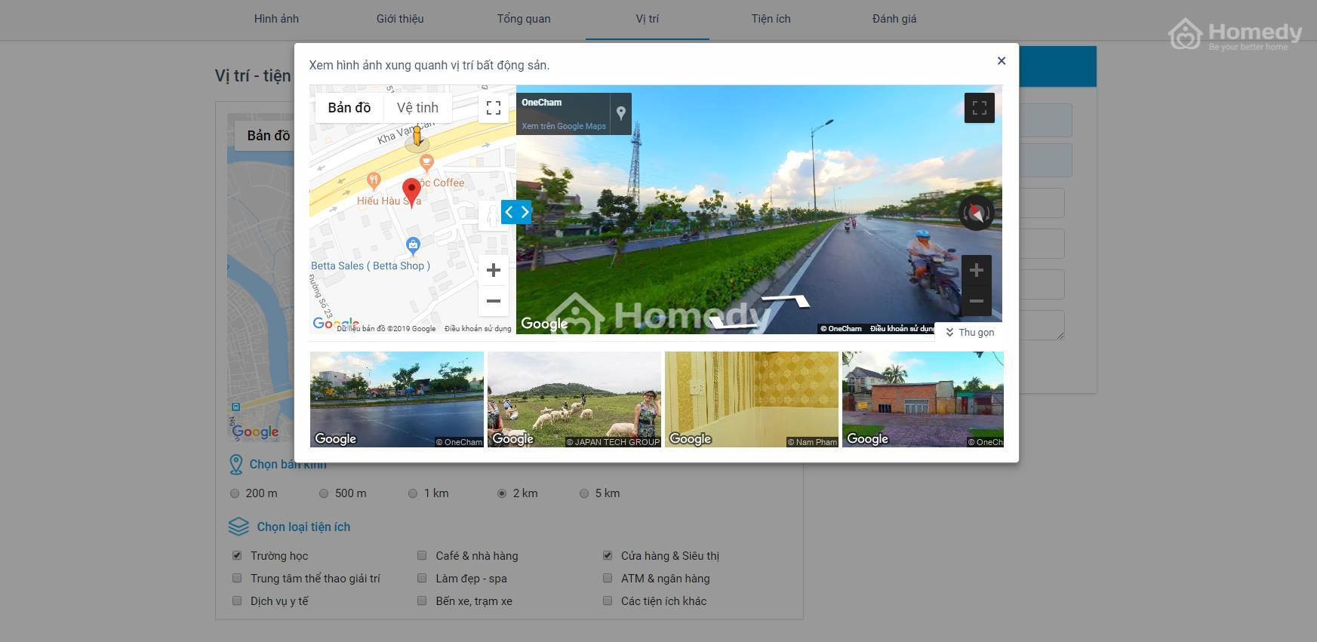
Task: Open the road panorama thumbnail by OneCham
Action: click(x=397, y=399)
